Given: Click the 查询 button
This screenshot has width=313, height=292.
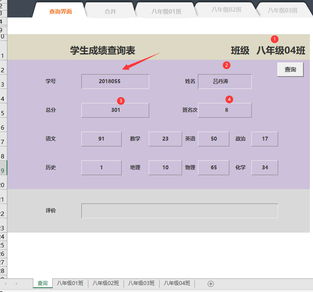Looking at the screenshot, I should point(290,70).
